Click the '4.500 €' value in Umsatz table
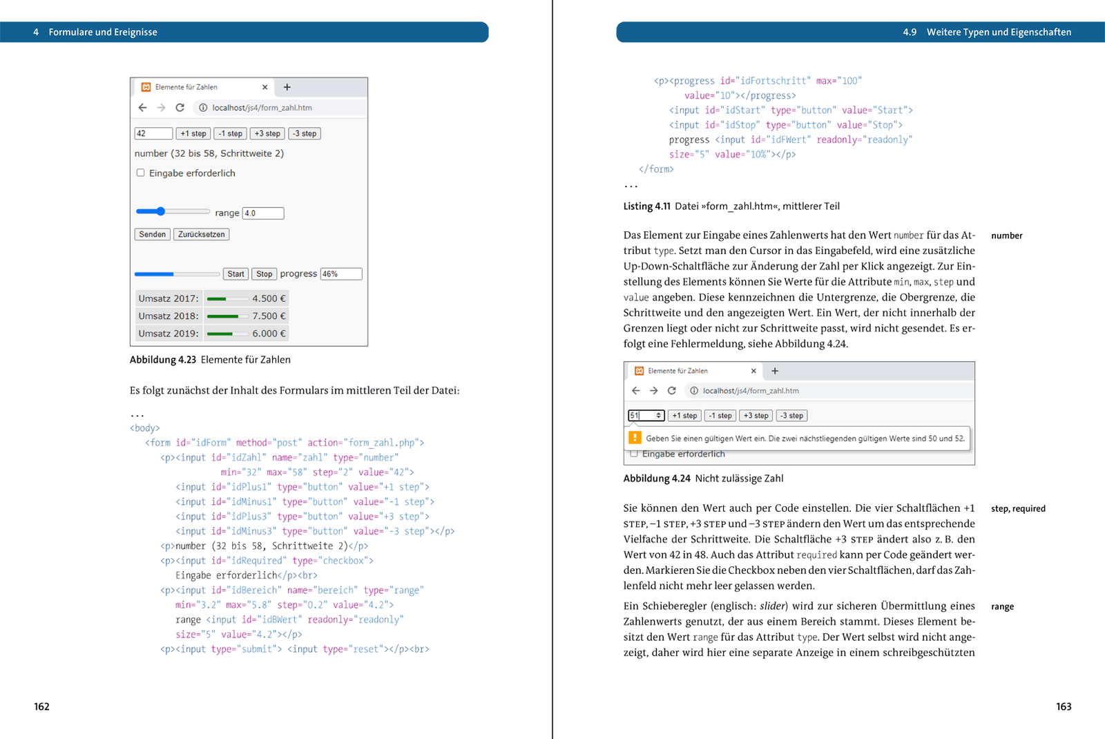The width and height of the screenshot is (1105, 739). [x=269, y=299]
